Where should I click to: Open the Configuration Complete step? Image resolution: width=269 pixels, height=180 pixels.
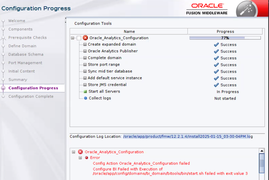tap(31, 96)
